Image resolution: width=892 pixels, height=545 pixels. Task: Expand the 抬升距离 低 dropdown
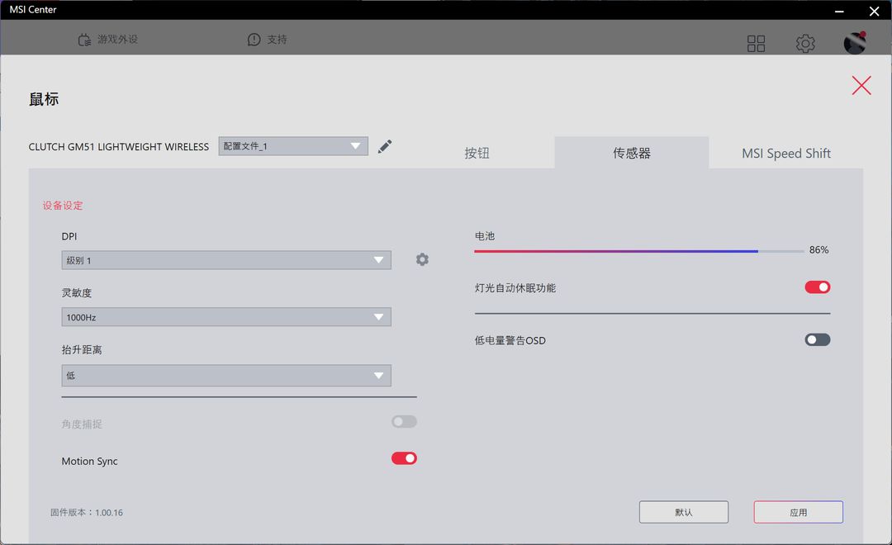[226, 376]
